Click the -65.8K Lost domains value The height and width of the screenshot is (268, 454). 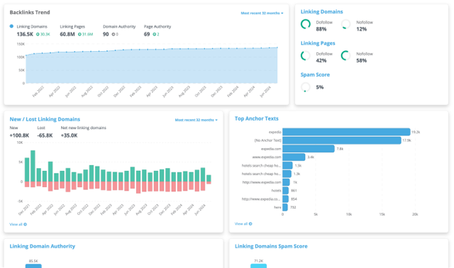(45, 135)
